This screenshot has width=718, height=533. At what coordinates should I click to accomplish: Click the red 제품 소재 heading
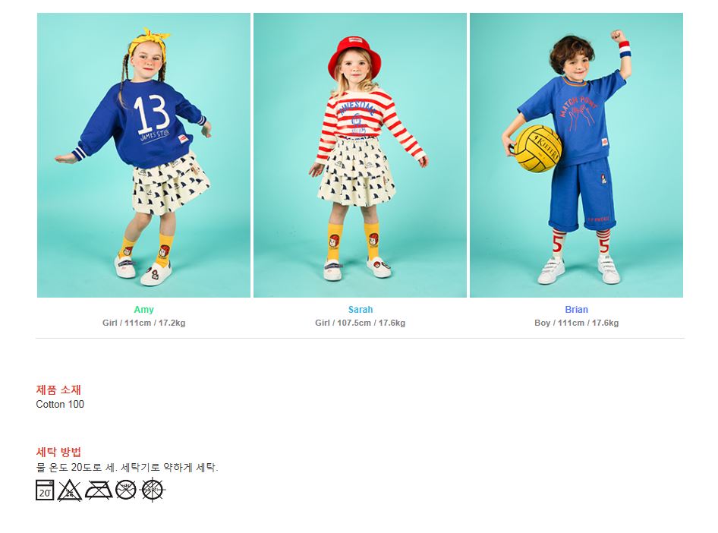coord(58,389)
